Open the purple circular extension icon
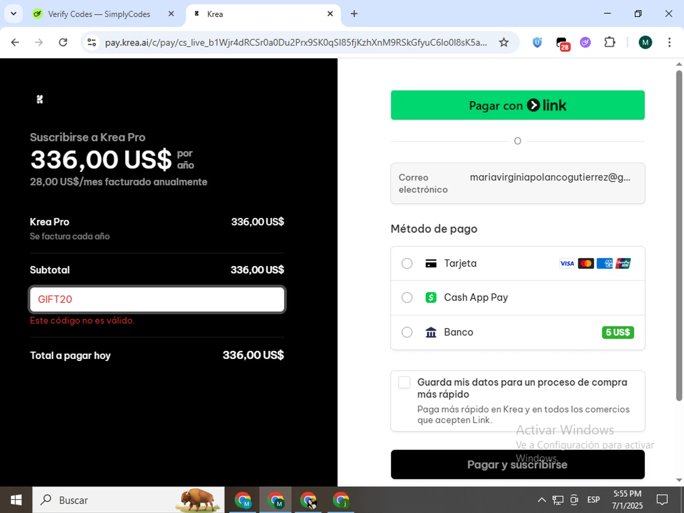This screenshot has height=513, width=684. pyautogui.click(x=586, y=42)
